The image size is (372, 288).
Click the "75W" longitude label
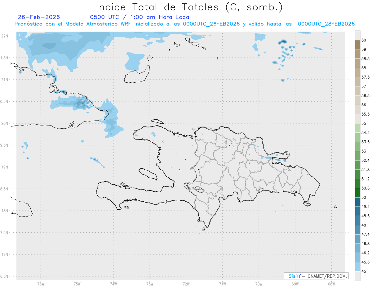pyautogui.click(x=77, y=284)
